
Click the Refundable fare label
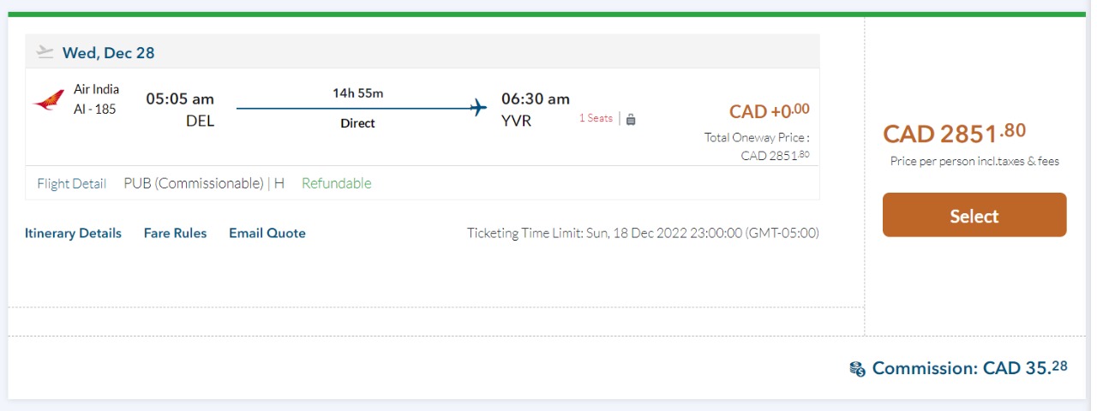337,183
